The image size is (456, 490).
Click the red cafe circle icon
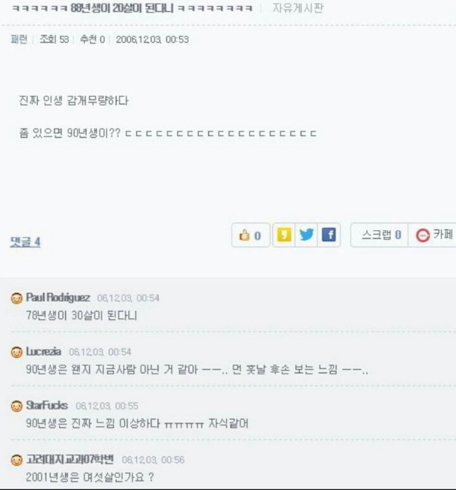point(422,235)
